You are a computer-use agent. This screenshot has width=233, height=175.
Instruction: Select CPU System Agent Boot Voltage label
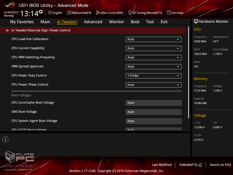[x=34, y=121]
